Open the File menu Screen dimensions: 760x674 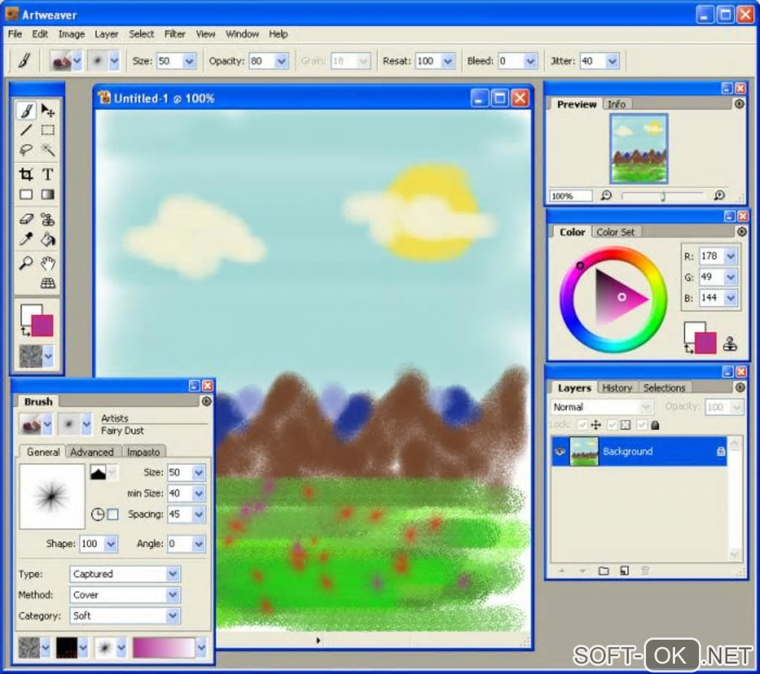[15, 34]
